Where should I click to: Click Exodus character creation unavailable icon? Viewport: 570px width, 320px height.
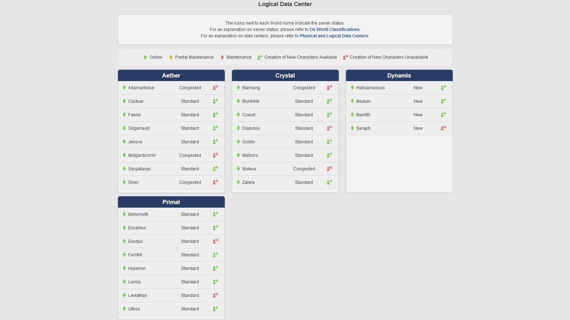click(x=216, y=241)
